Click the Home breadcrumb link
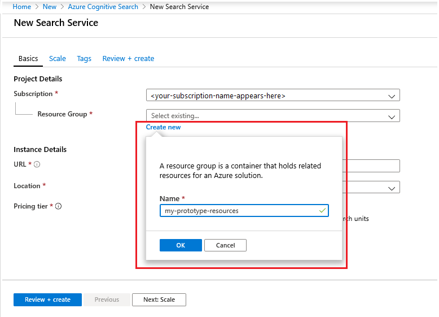The image size is (439, 317). click(x=21, y=7)
